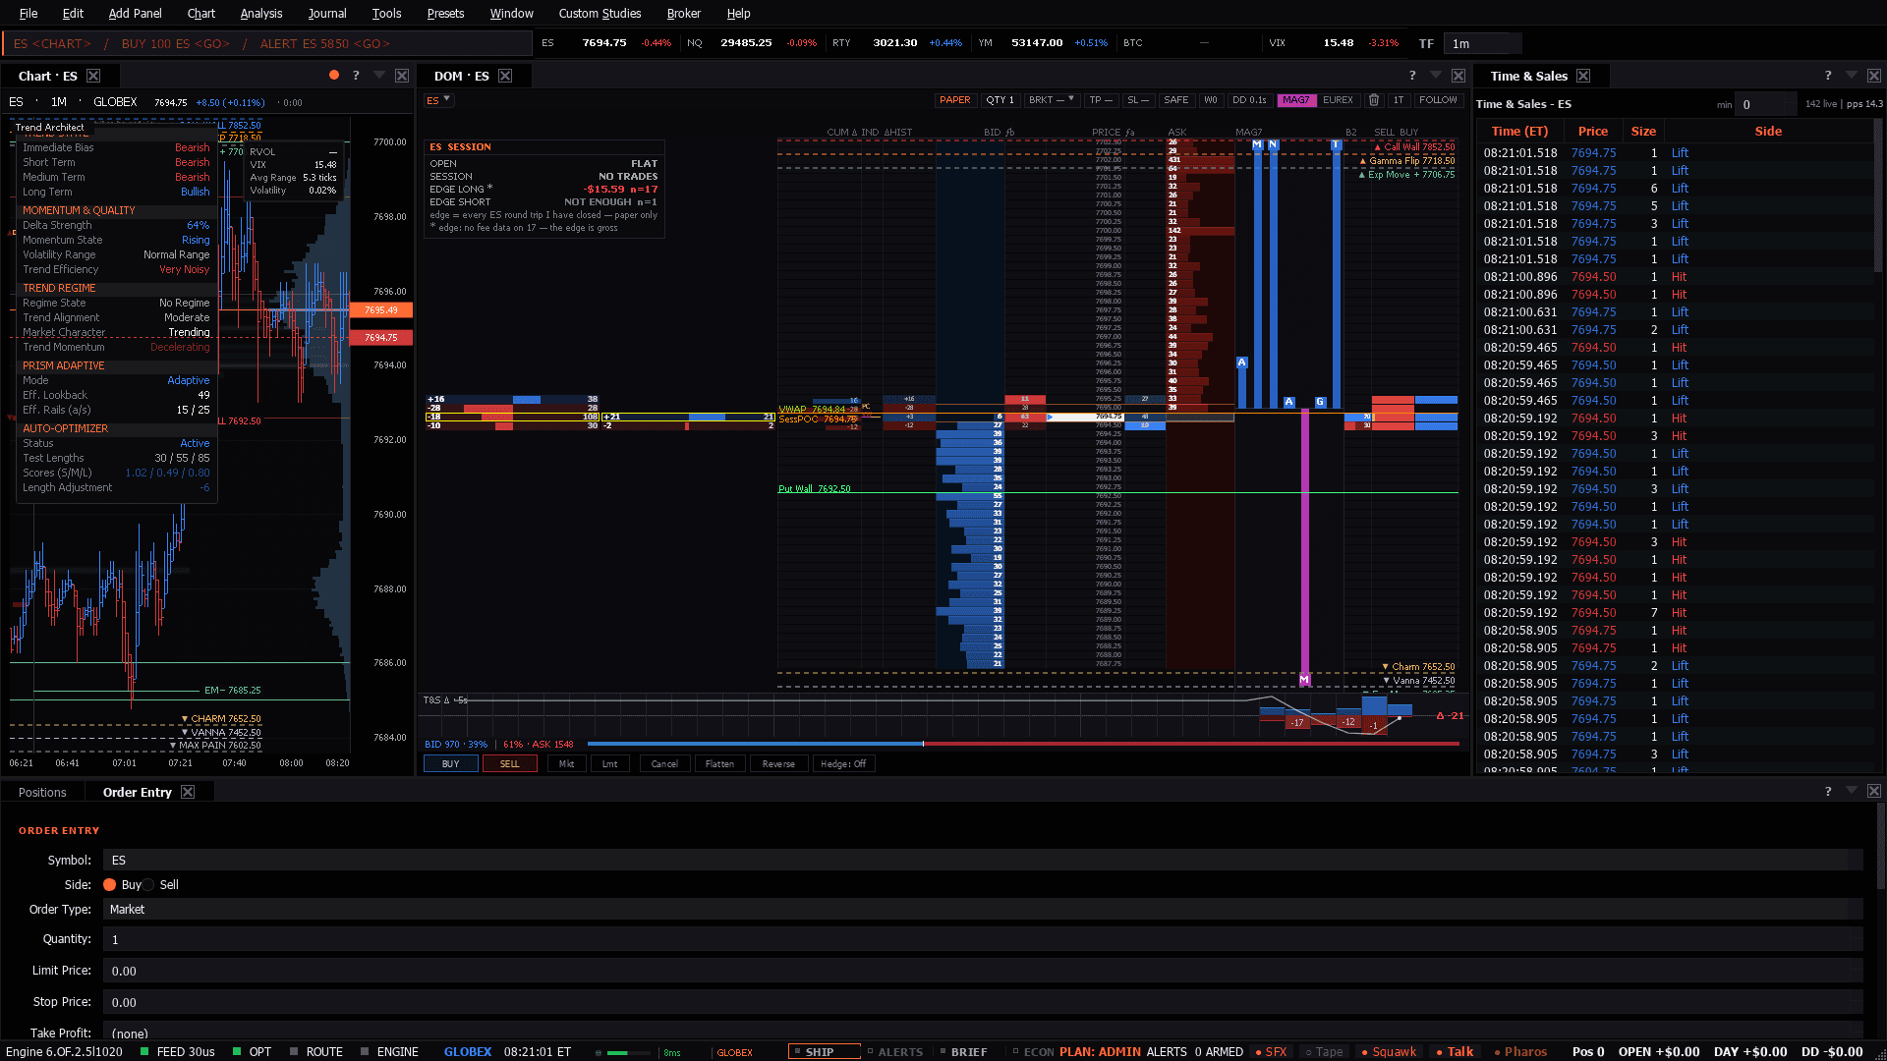
Task: Open Time & Sales panel triangle menu
Action: 1852,75
